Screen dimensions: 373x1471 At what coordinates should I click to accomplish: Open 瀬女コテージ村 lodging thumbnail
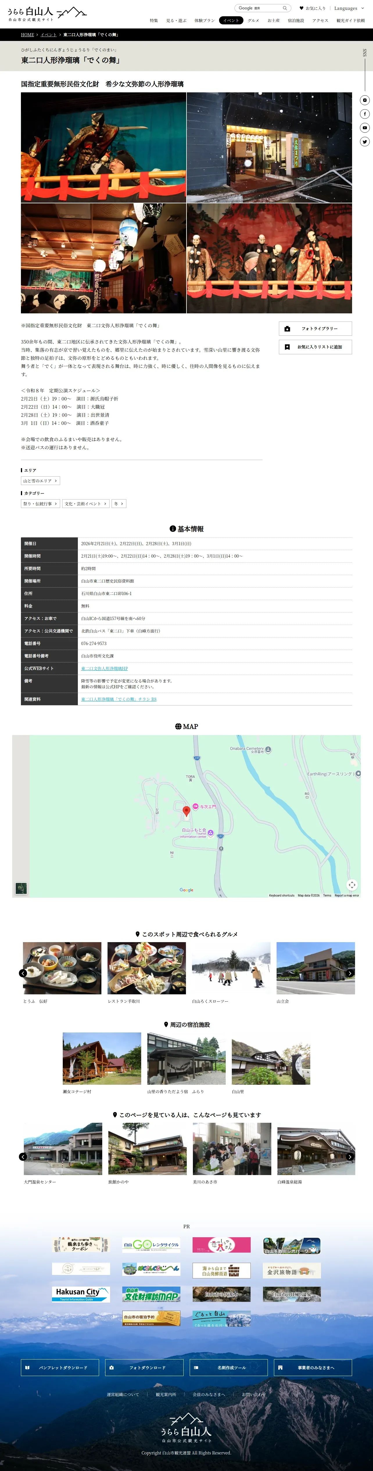pyautogui.click(x=102, y=1059)
